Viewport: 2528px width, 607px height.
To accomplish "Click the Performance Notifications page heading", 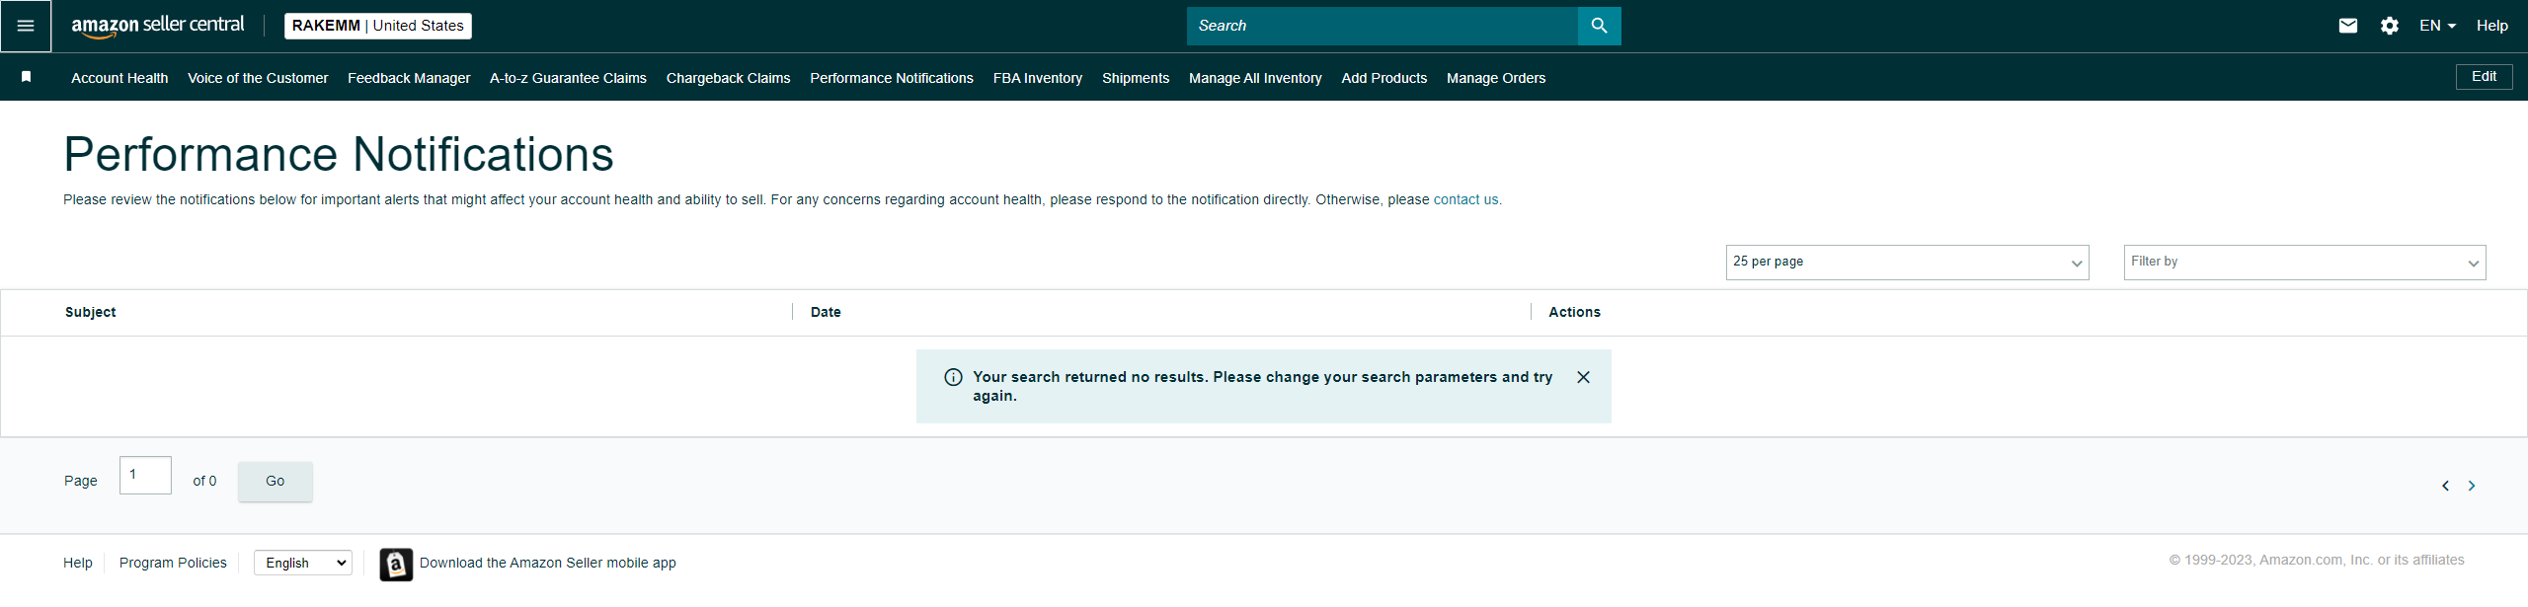I will click(x=339, y=154).
